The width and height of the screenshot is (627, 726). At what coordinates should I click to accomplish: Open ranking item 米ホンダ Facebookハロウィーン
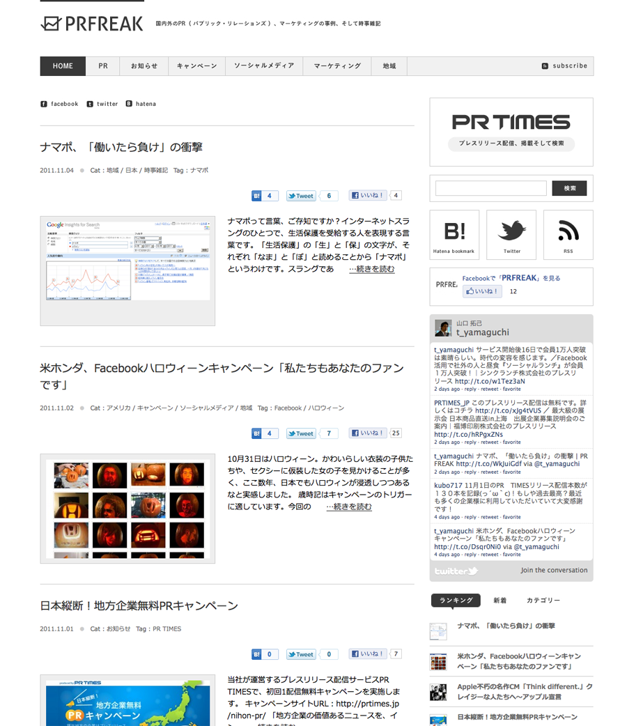519,661
